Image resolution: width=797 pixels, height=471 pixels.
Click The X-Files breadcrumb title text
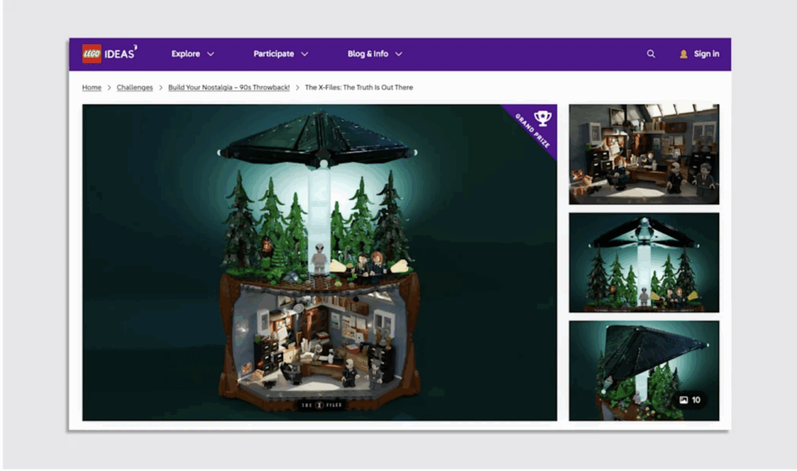click(359, 88)
